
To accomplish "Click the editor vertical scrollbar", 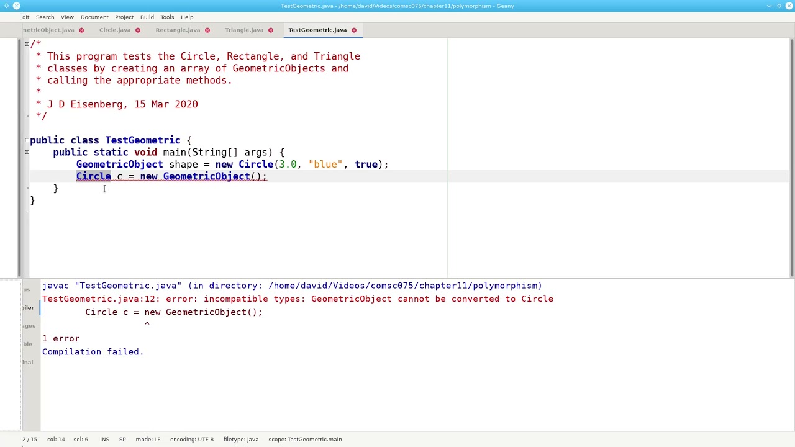I will [791, 158].
